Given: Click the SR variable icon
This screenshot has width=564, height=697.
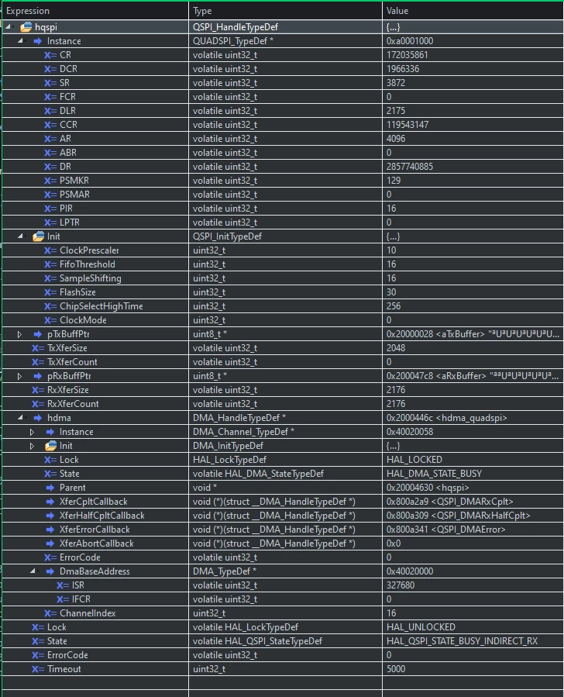Looking at the screenshot, I should pyautogui.click(x=50, y=83).
